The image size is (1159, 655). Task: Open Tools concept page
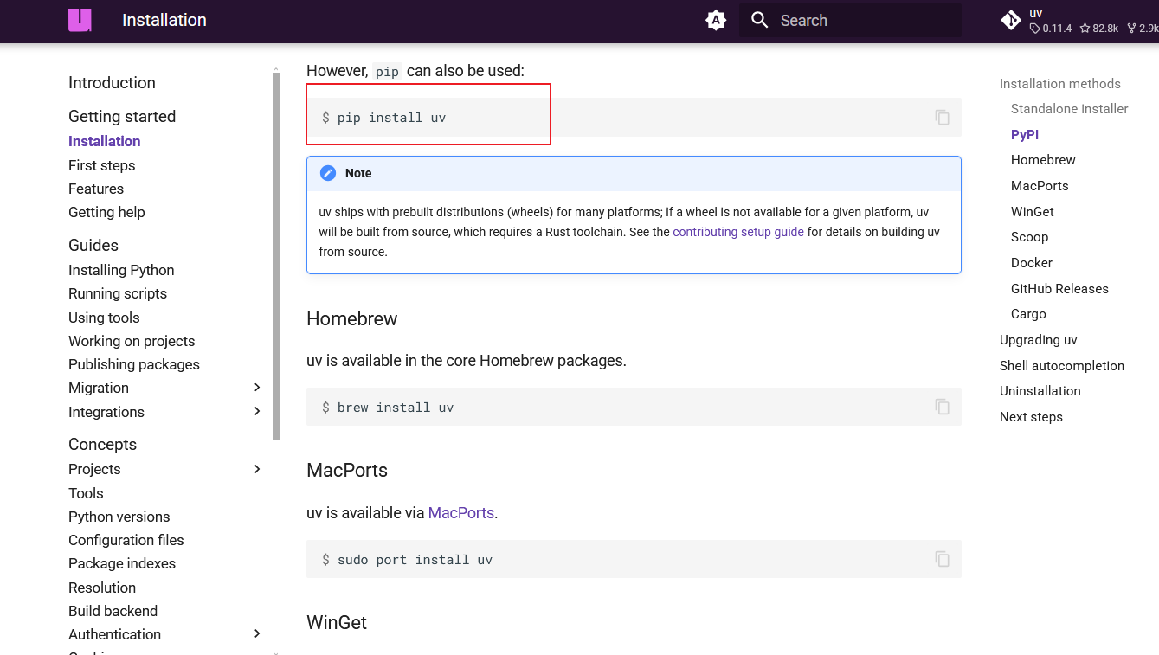pyautogui.click(x=86, y=493)
